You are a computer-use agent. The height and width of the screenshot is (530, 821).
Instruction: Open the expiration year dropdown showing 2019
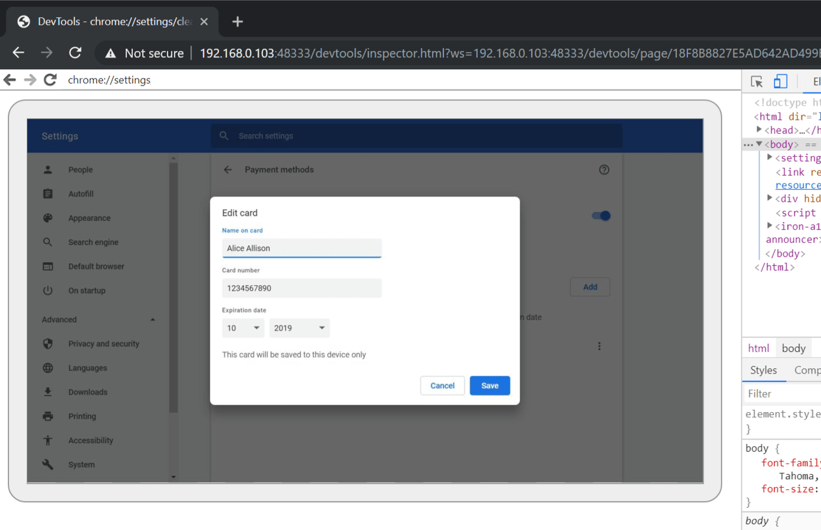(299, 328)
